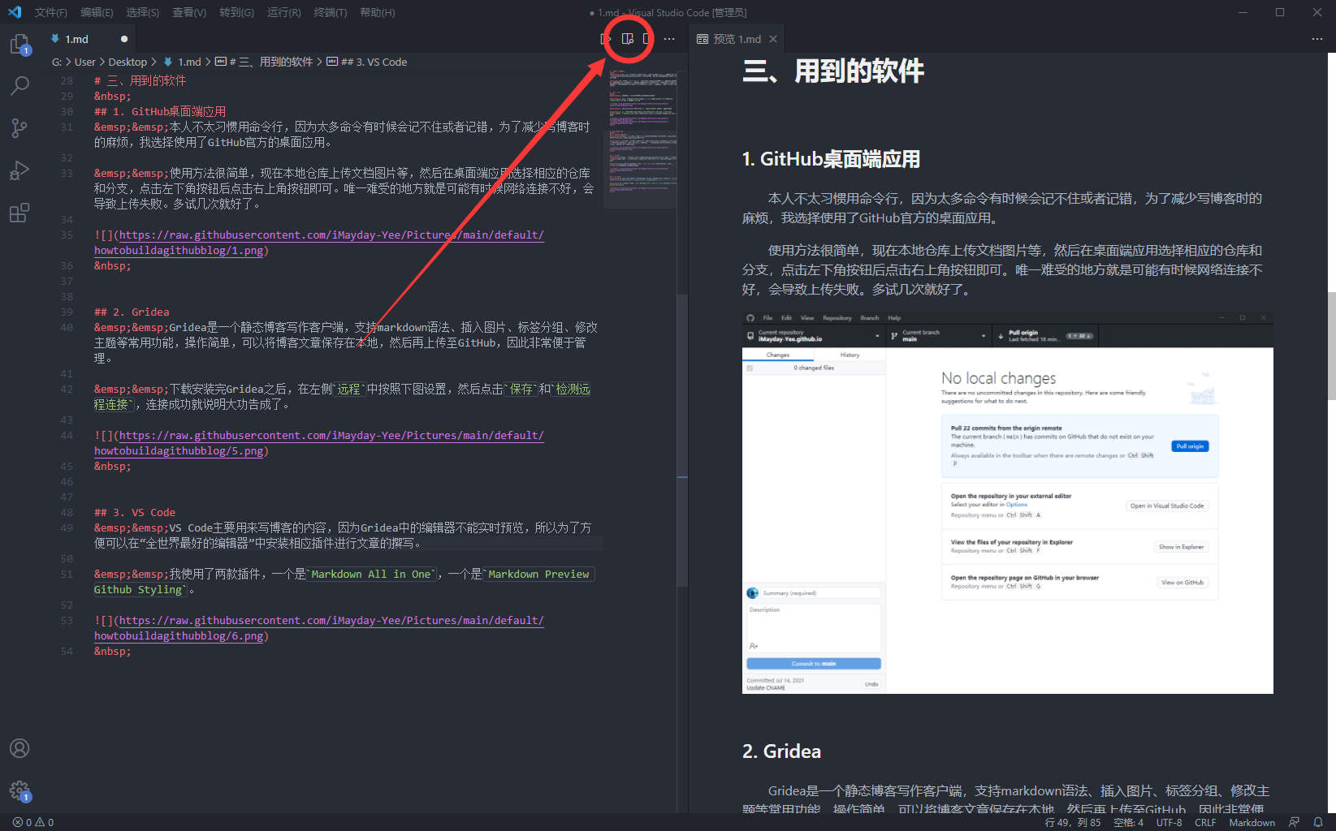Click the errors and warnings status indicator
Image resolution: width=1336 pixels, height=831 pixels.
pyautogui.click(x=33, y=822)
